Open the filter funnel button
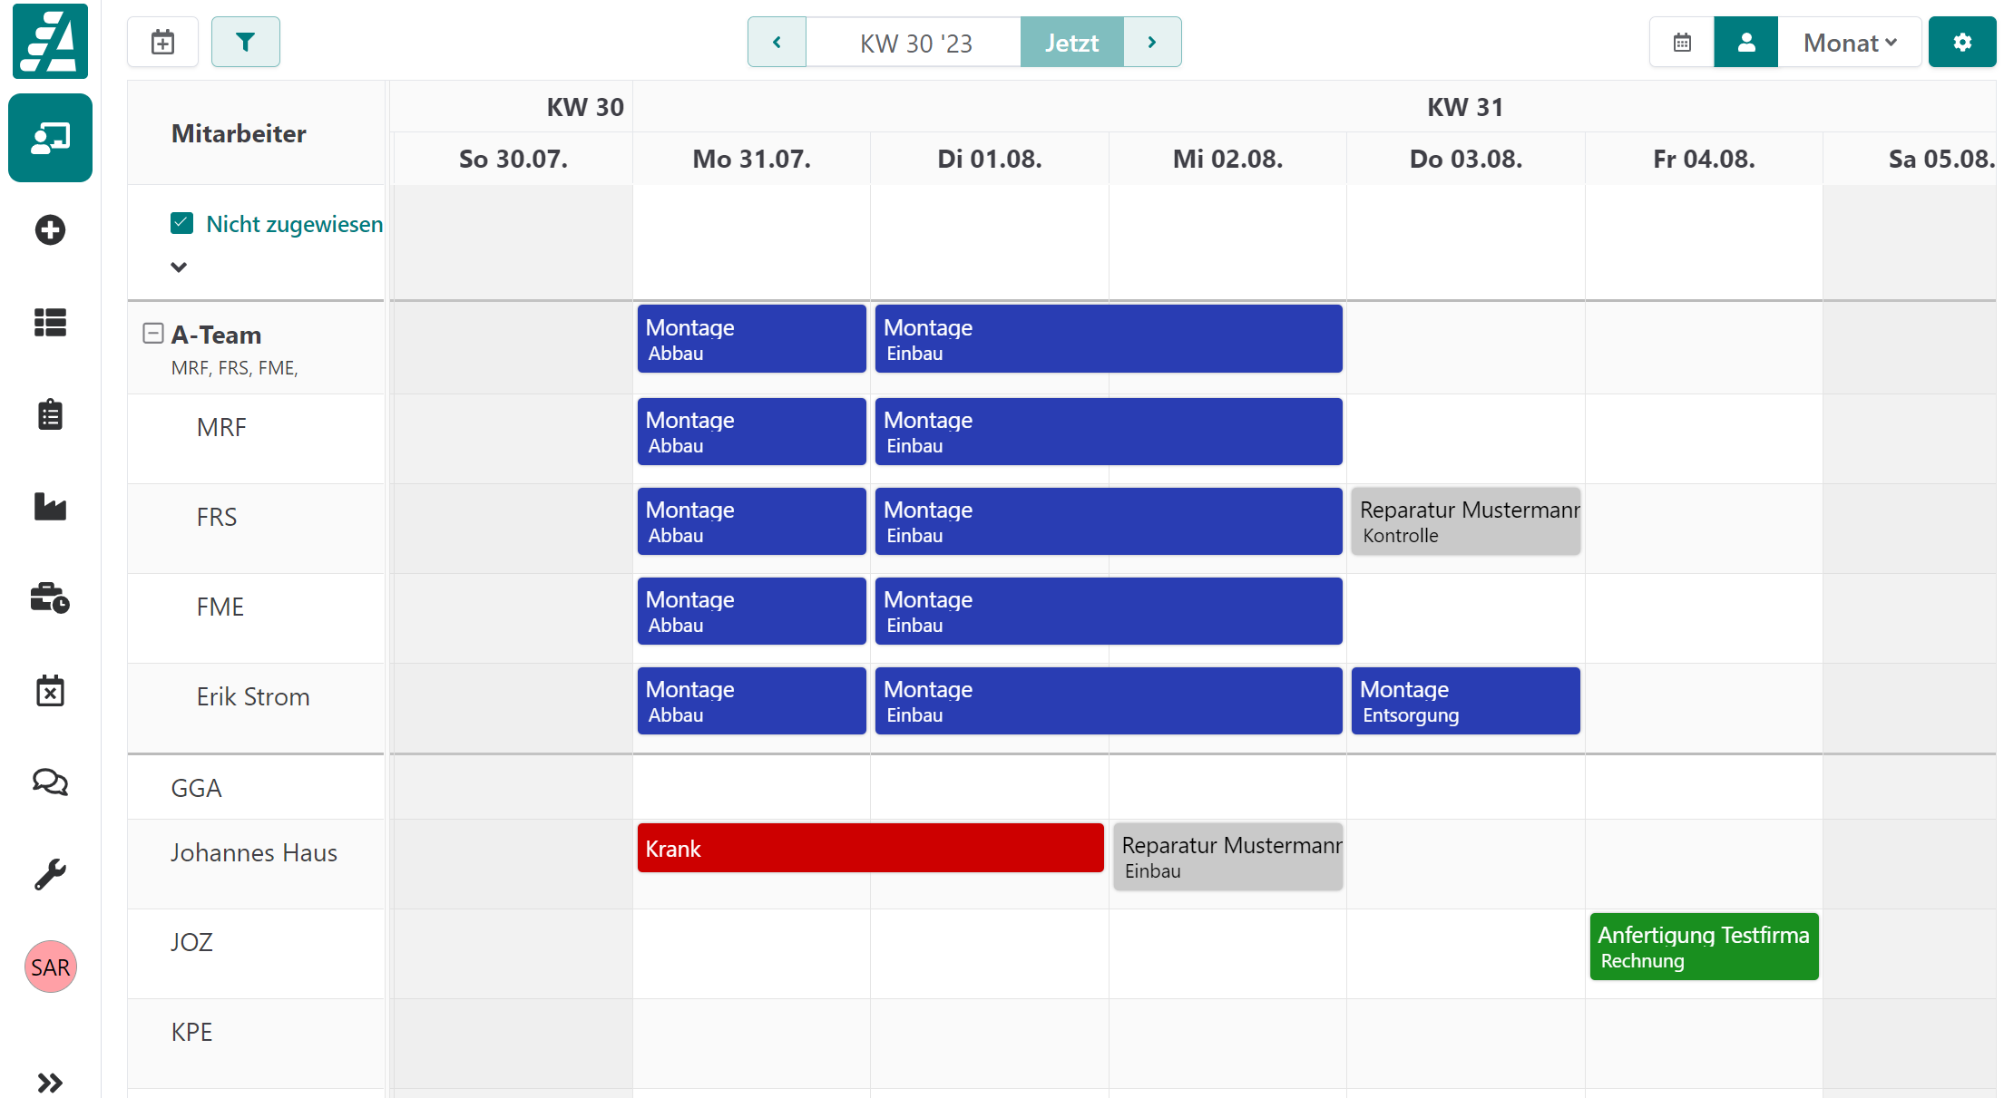This screenshot has width=2004, height=1098. click(x=245, y=42)
